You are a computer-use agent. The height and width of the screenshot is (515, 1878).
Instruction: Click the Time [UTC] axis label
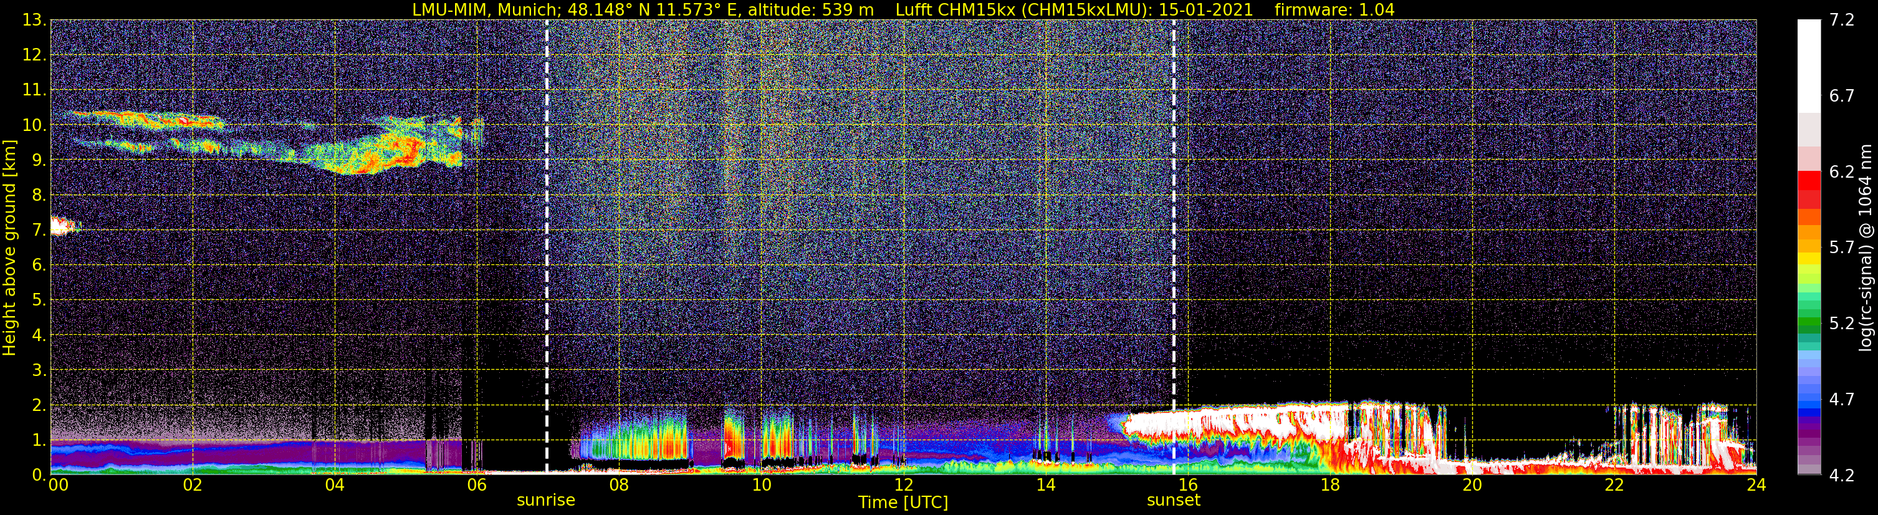point(903,503)
